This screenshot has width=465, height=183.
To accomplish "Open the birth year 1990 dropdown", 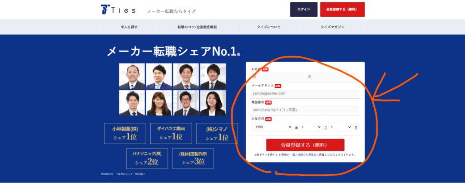I will coord(272,127).
